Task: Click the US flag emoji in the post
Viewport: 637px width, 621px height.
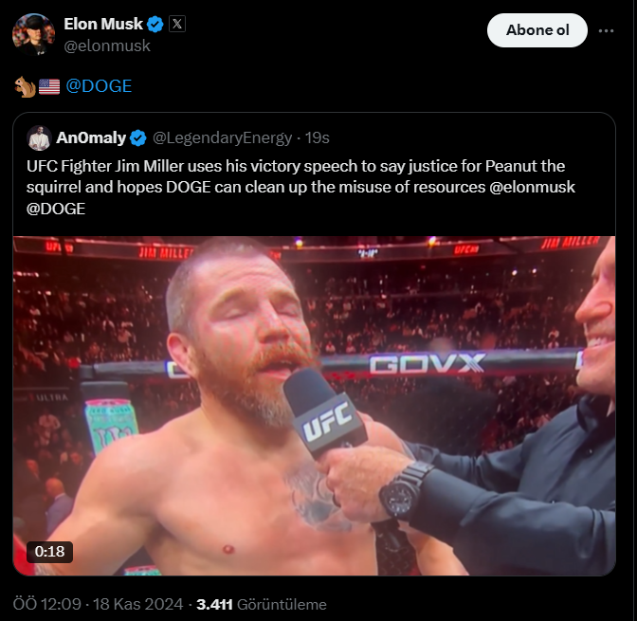Action: point(49,86)
